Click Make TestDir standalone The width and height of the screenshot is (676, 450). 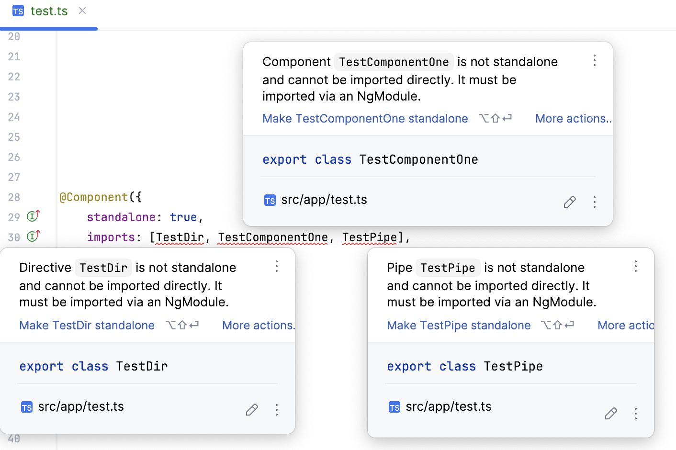click(x=87, y=325)
